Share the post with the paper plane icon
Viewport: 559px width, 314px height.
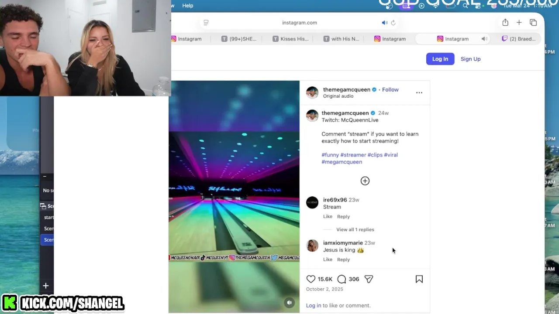(369, 279)
